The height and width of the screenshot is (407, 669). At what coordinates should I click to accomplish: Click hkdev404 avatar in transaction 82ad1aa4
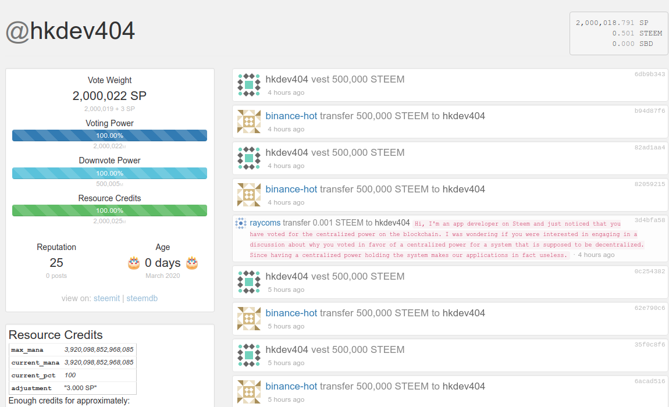tap(249, 158)
